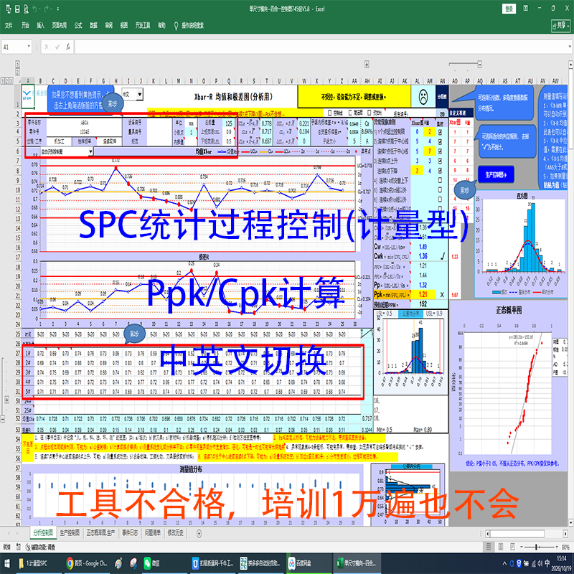Tick the first checkbox in row 2 options
This screenshot has width=574, height=574.
(330, 113)
